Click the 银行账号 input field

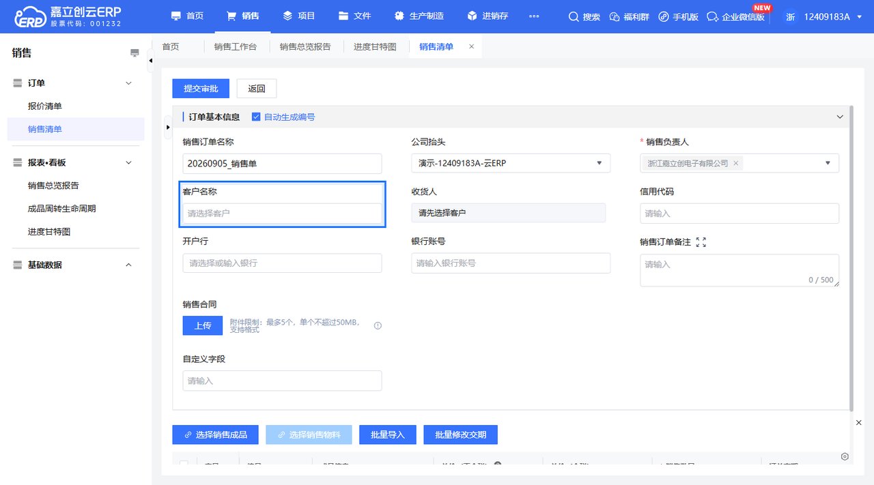click(511, 263)
